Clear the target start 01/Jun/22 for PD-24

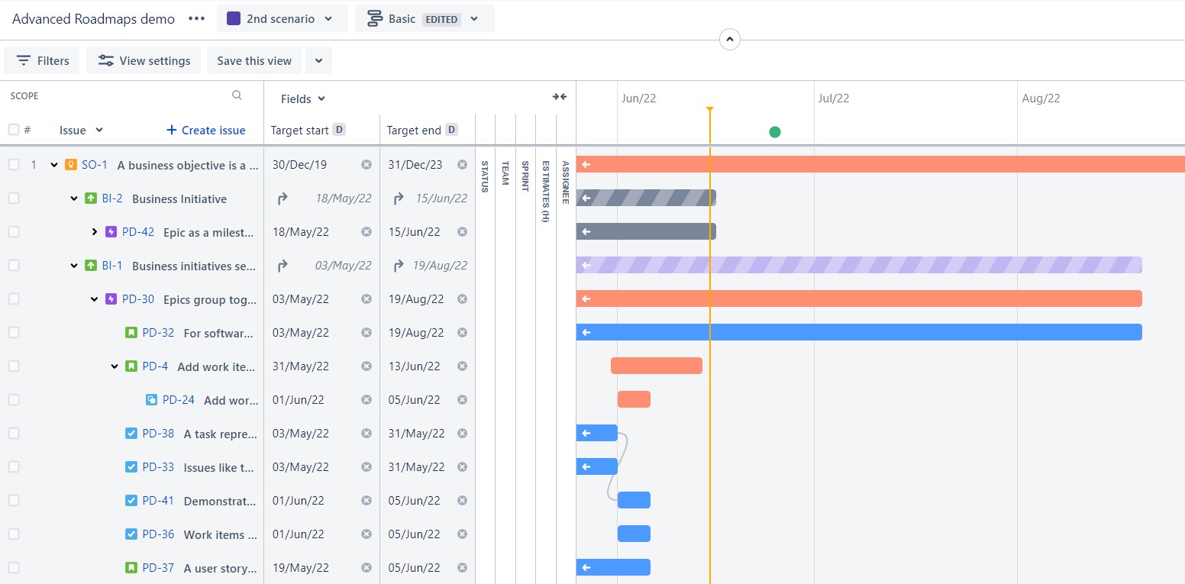(366, 400)
